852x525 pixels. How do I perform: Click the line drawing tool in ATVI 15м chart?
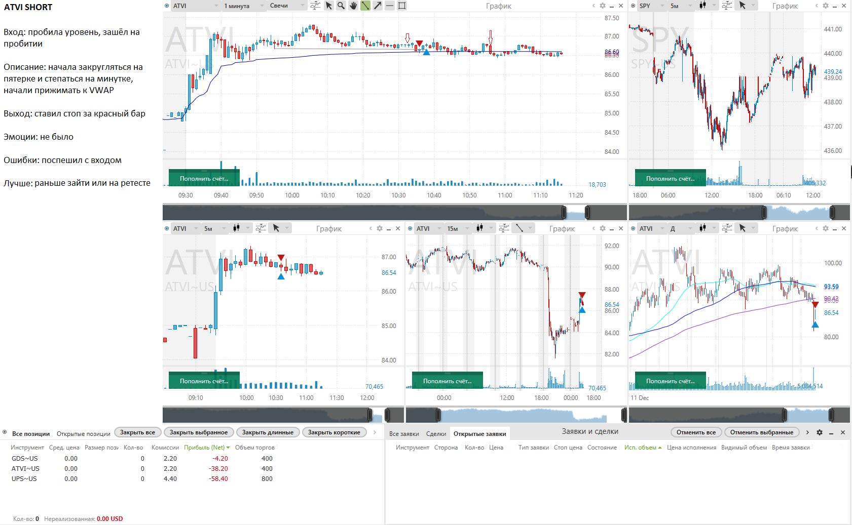click(x=520, y=228)
